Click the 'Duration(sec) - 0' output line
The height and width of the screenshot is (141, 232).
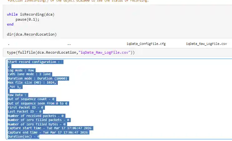[23, 136]
